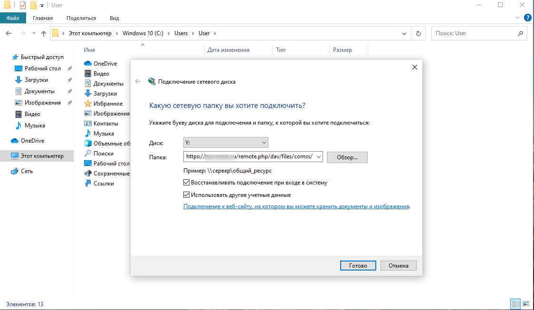
Task: Toggle Использовать другие учетные данные checkbox
Action: coord(186,195)
